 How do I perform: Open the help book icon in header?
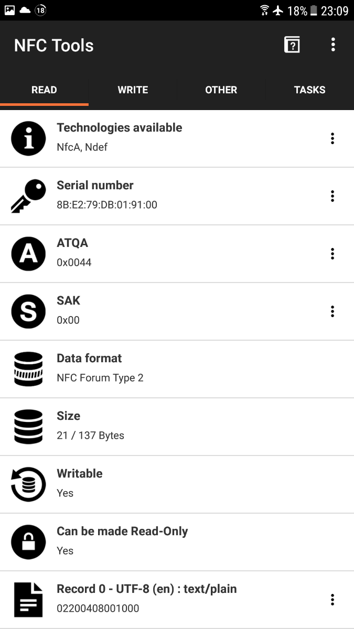[x=292, y=45]
